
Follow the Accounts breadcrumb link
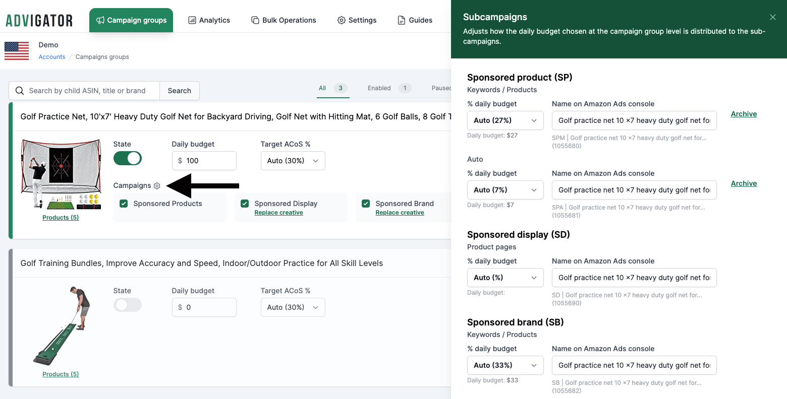coord(52,57)
